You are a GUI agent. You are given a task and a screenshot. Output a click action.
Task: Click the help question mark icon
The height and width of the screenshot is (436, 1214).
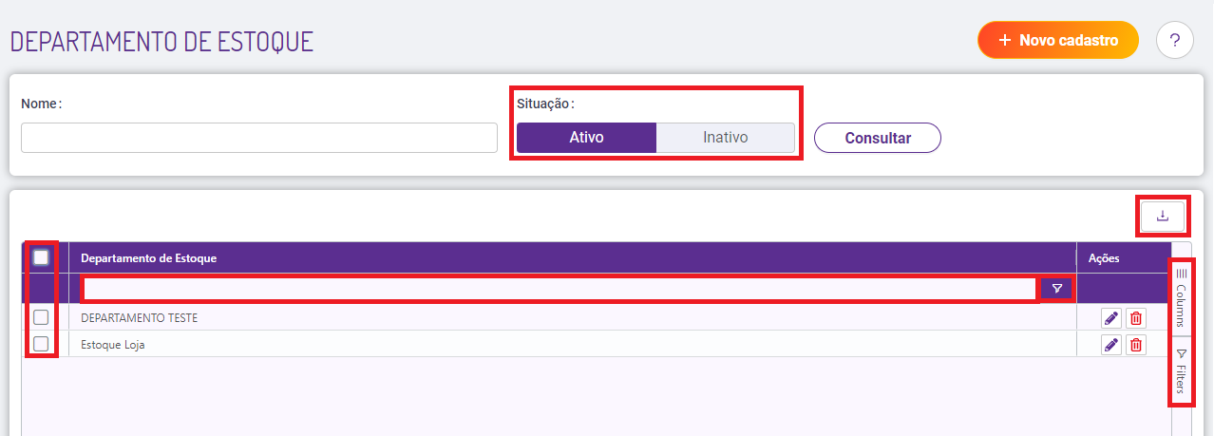(1174, 40)
